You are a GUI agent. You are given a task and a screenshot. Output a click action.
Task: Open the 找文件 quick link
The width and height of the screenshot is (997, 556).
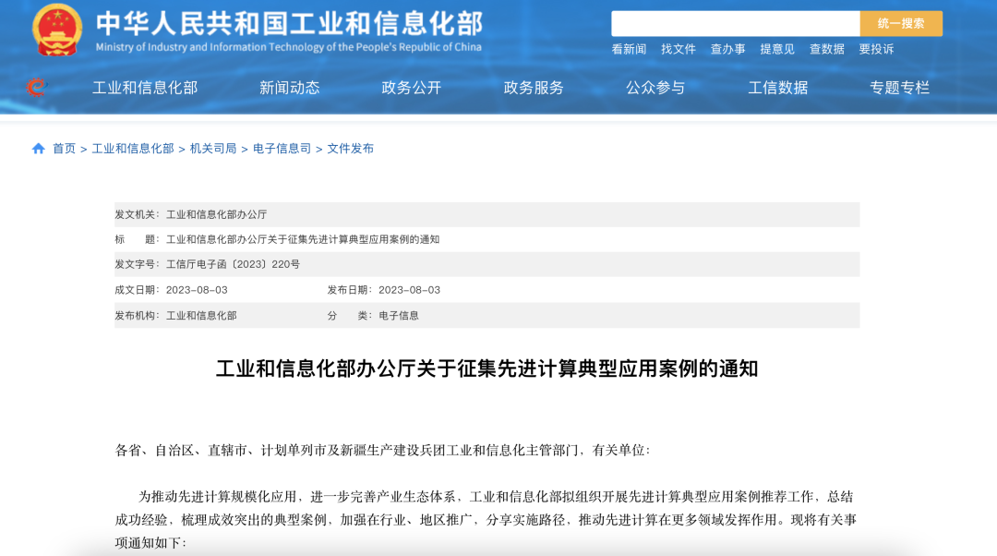[679, 49]
